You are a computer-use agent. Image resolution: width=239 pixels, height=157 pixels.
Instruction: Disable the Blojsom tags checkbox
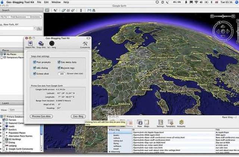pyautogui.click(x=59, y=68)
